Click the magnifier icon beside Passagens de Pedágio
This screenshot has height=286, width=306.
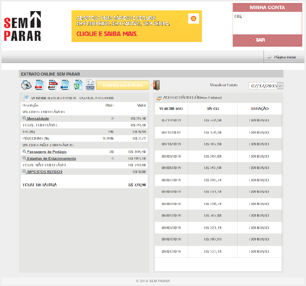(24, 151)
